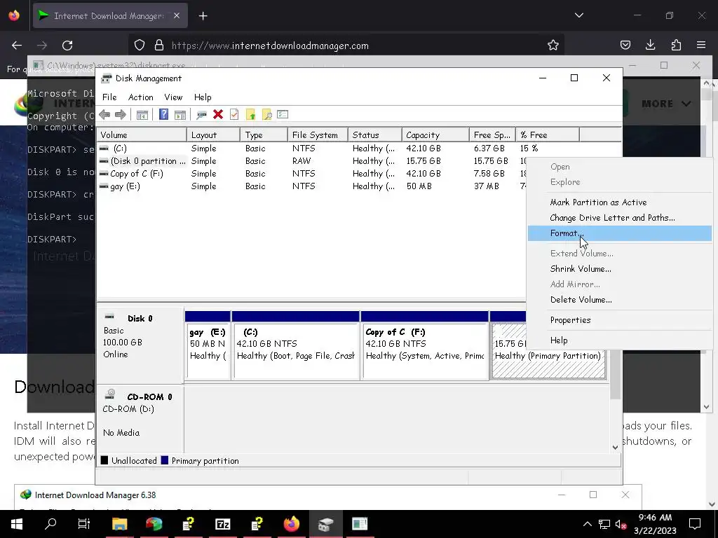Open File Explorer from the taskbar

click(x=119, y=524)
